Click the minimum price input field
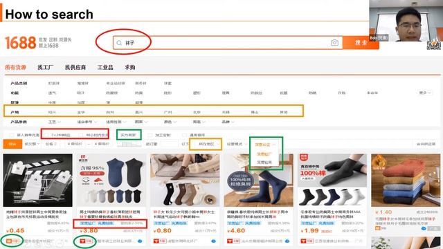Screen dimensions: 443x249 (75, 145)
